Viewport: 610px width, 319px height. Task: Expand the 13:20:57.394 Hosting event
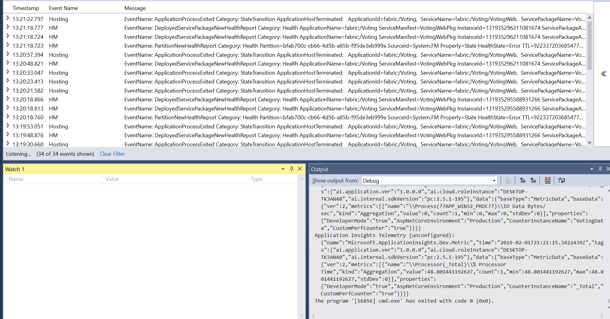pyautogui.click(x=8, y=54)
